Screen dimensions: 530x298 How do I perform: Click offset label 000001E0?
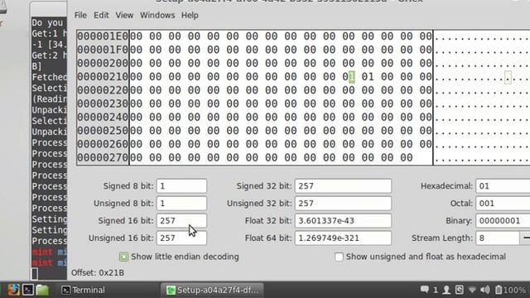click(x=103, y=36)
